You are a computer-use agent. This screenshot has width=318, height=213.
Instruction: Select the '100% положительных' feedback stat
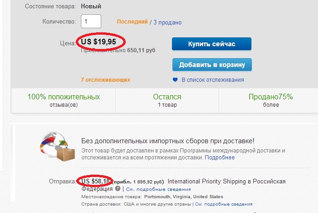64,97
